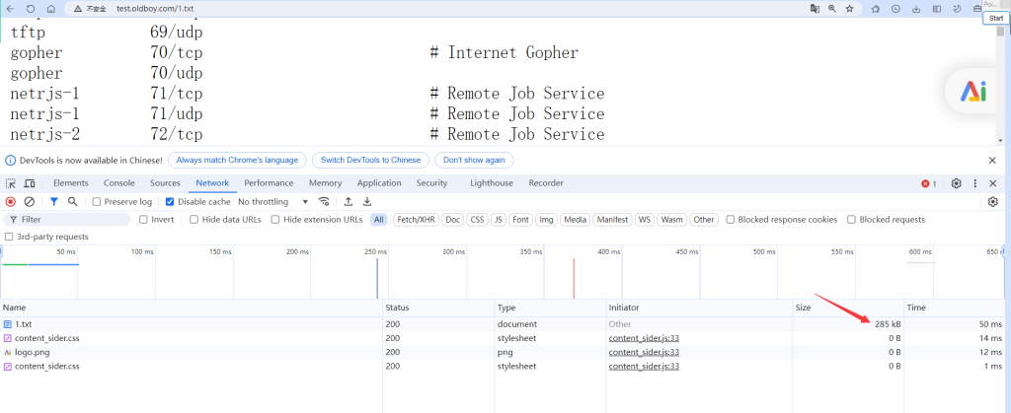
Task: Click into the Filter text field
Action: click(69, 220)
